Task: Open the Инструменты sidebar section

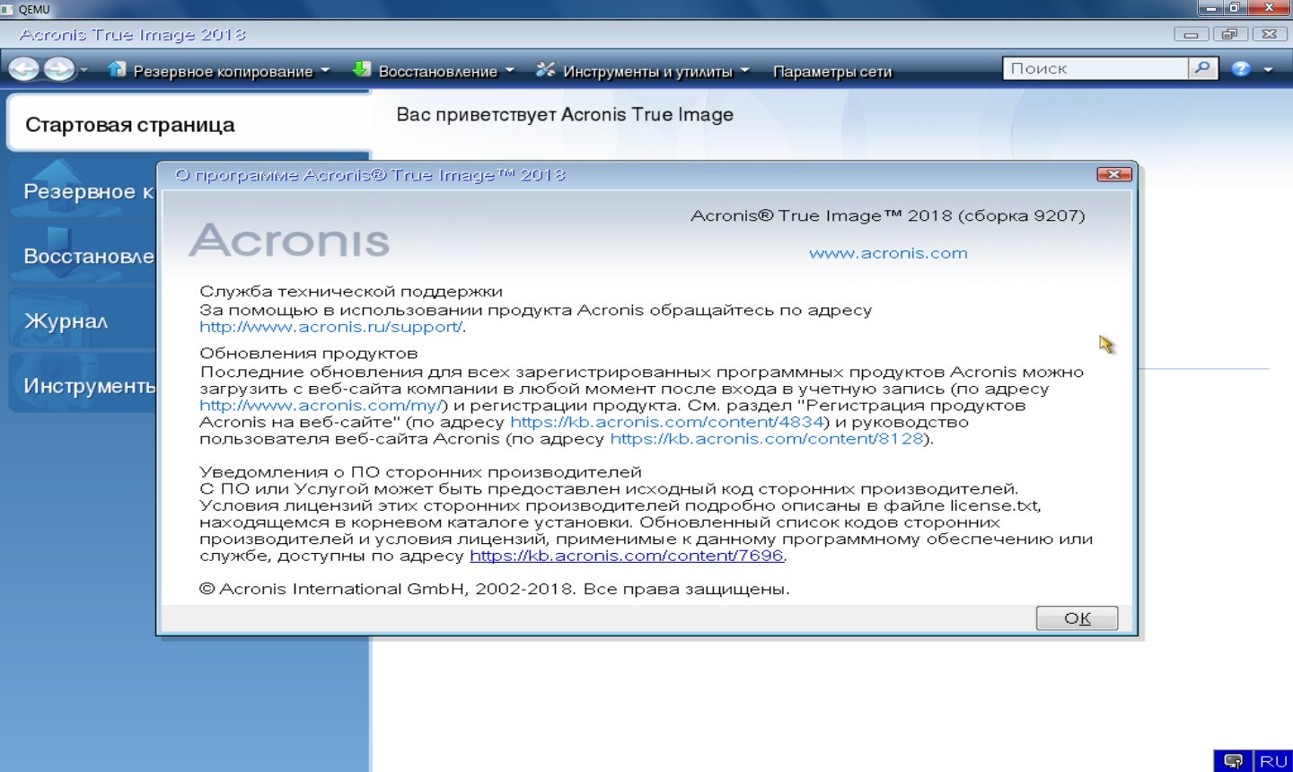Action: (x=83, y=385)
